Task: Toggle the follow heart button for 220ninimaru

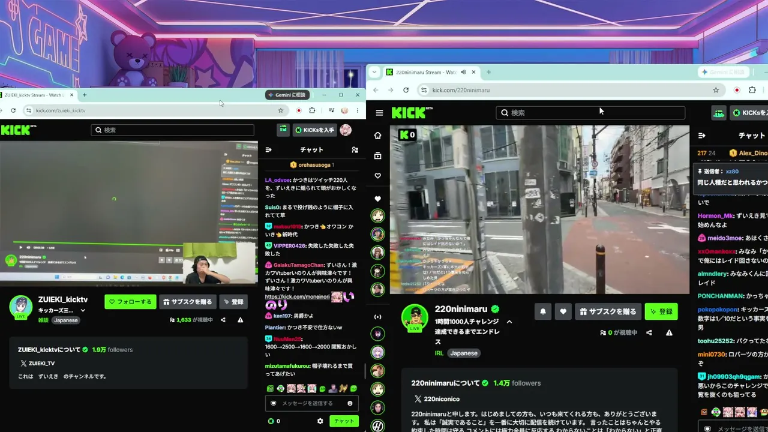Action: [563, 311]
